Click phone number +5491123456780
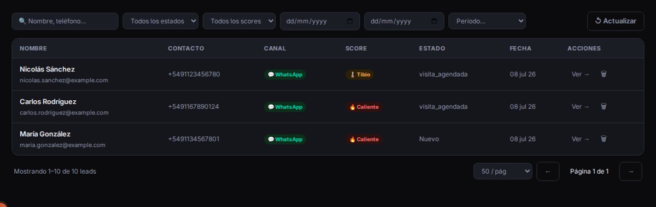The width and height of the screenshot is (656, 207). click(x=194, y=74)
